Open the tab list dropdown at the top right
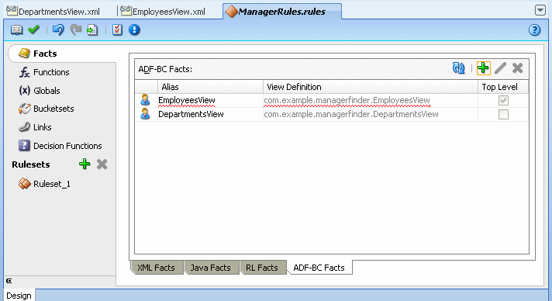This screenshot has width=552, height=301. click(x=540, y=10)
